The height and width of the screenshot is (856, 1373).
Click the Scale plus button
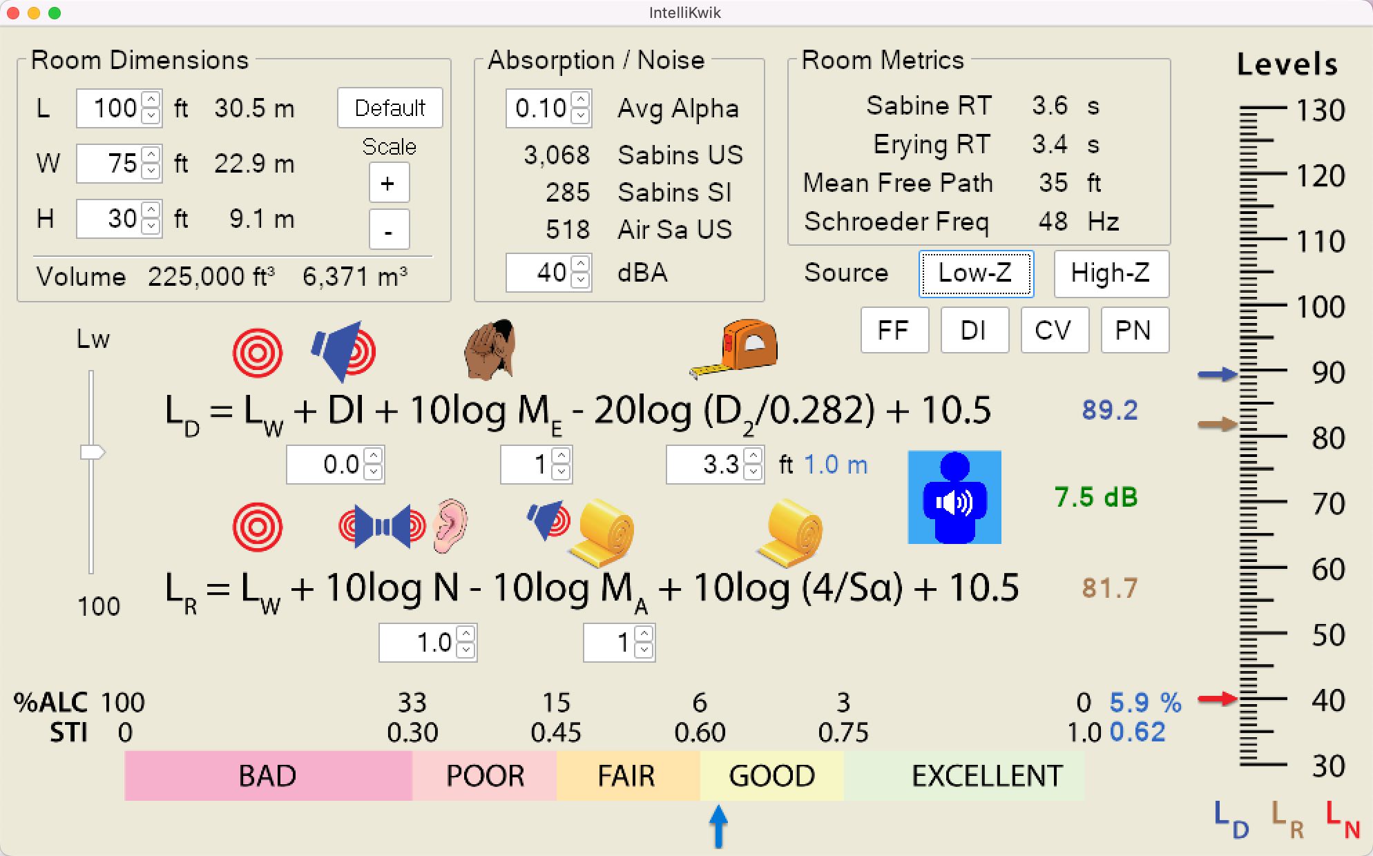point(388,183)
